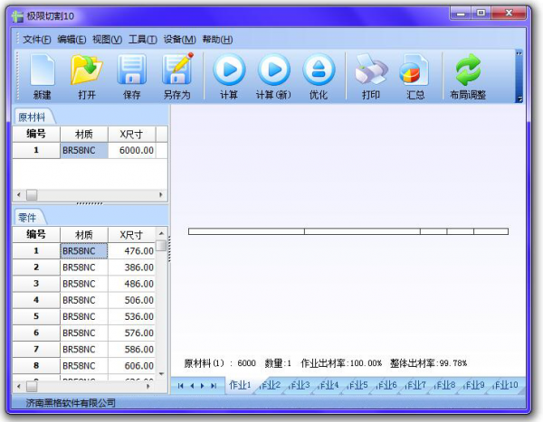Click the parts list vertical scrollbar thumb
The image size is (543, 422).
click(161, 245)
